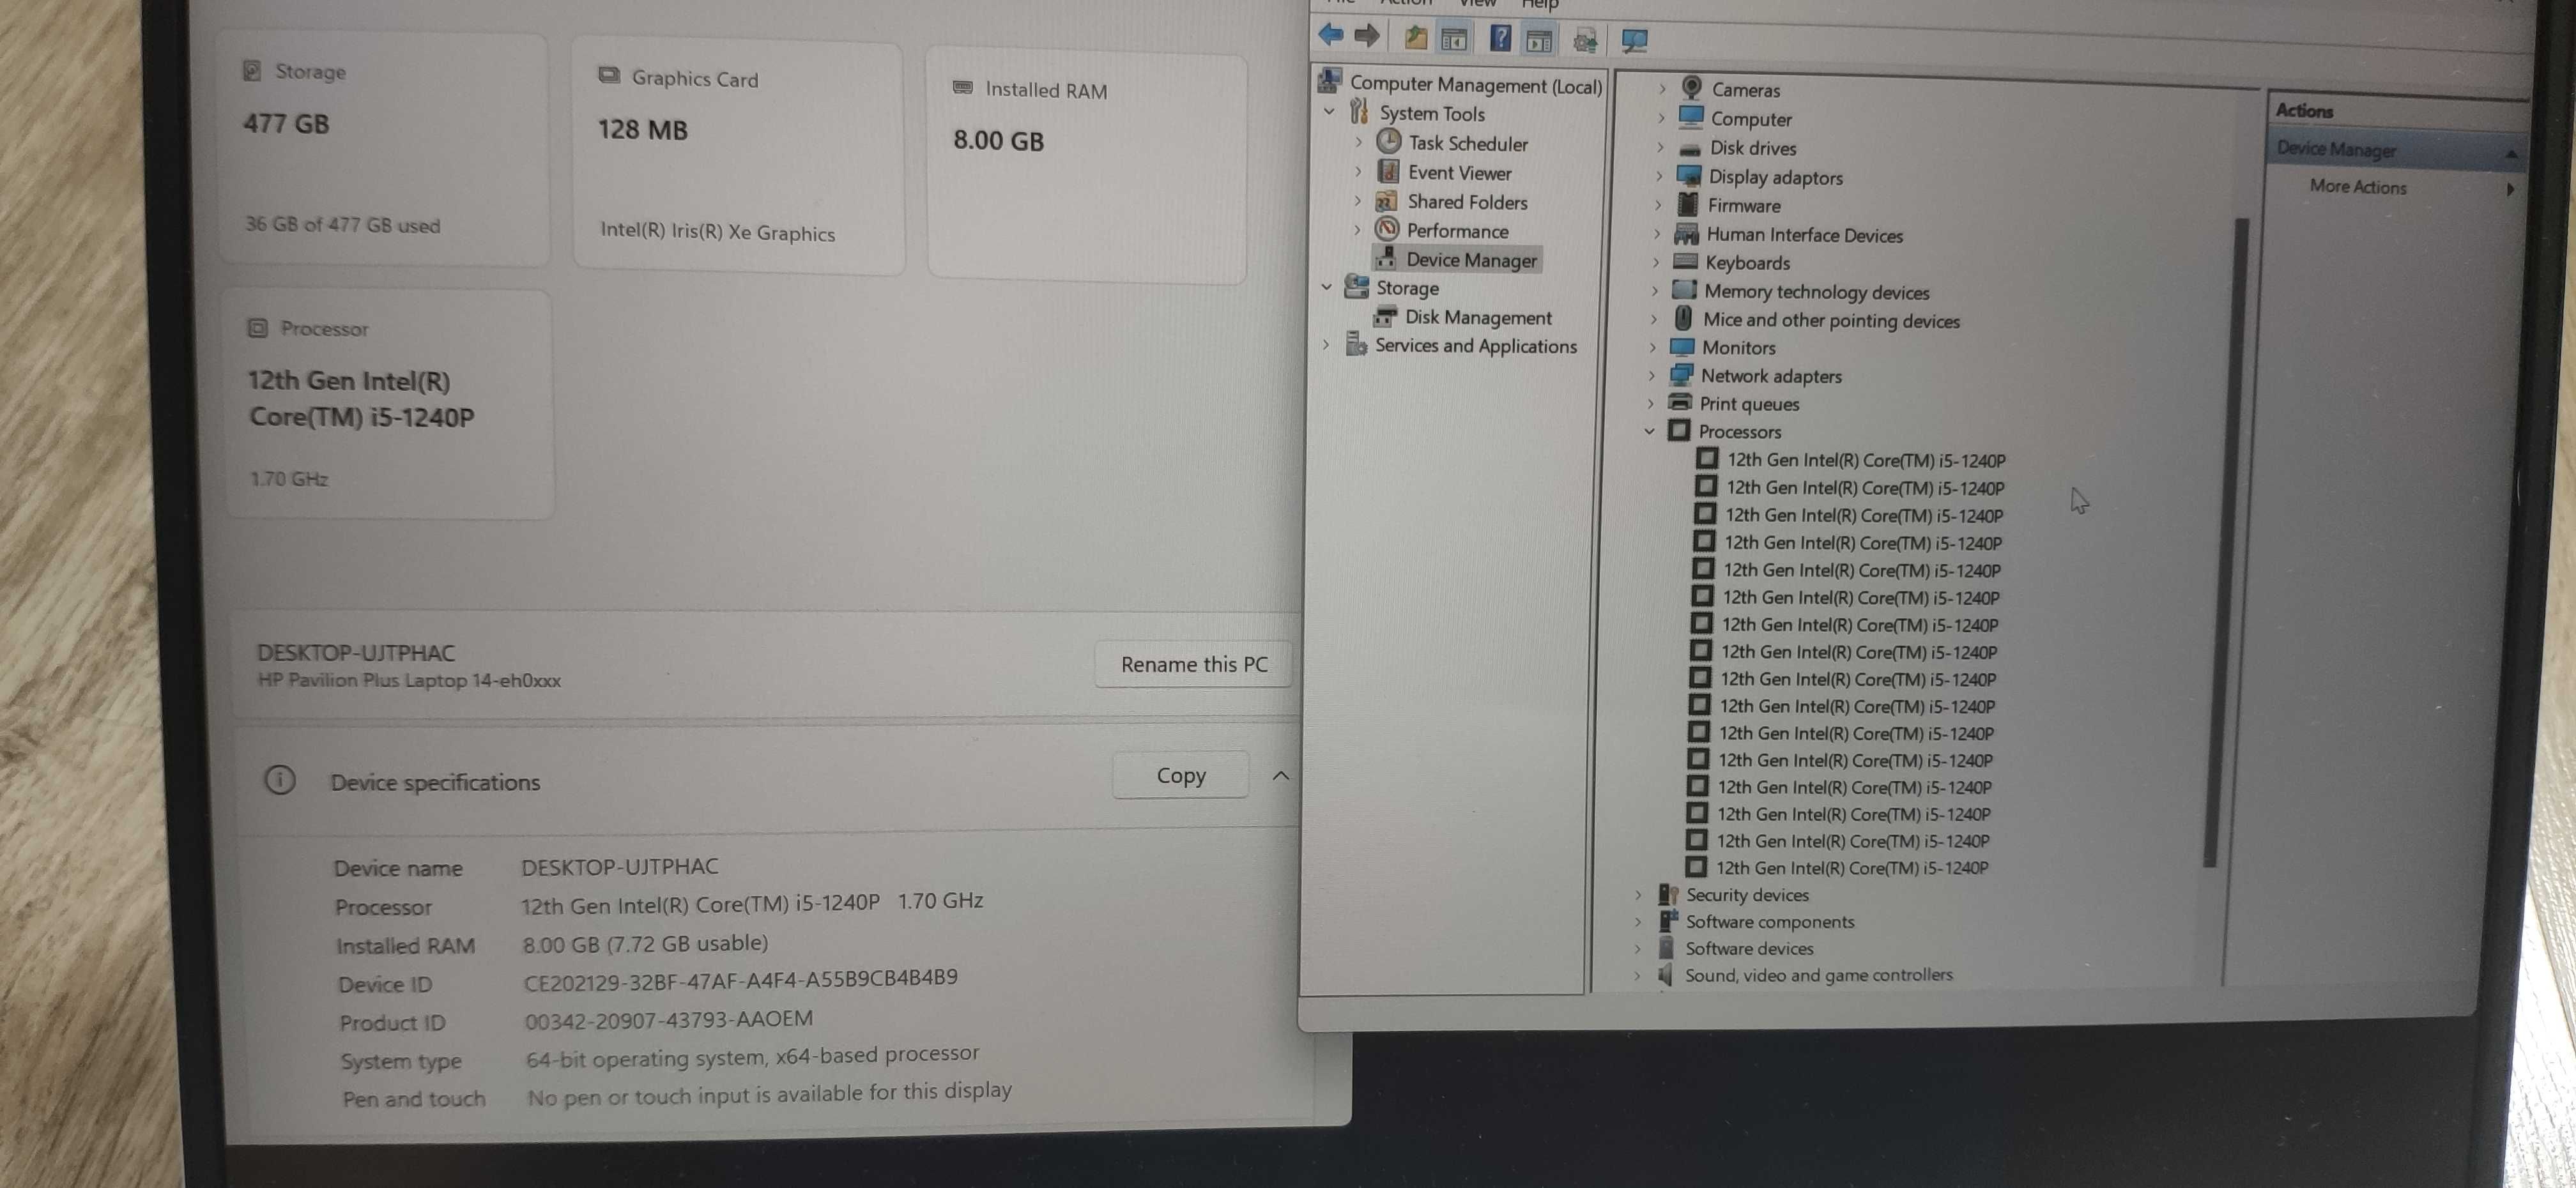Click the Memory technology devices icon
This screenshot has height=1188, width=2576.
tap(1684, 290)
